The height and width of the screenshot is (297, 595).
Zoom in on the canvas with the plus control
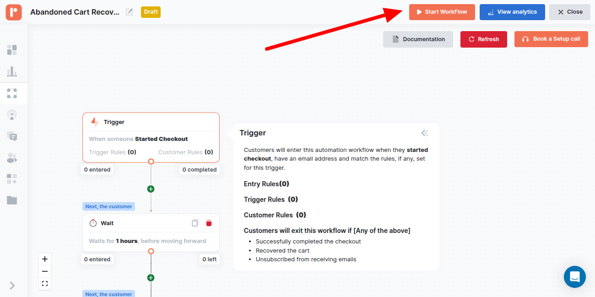(44, 259)
